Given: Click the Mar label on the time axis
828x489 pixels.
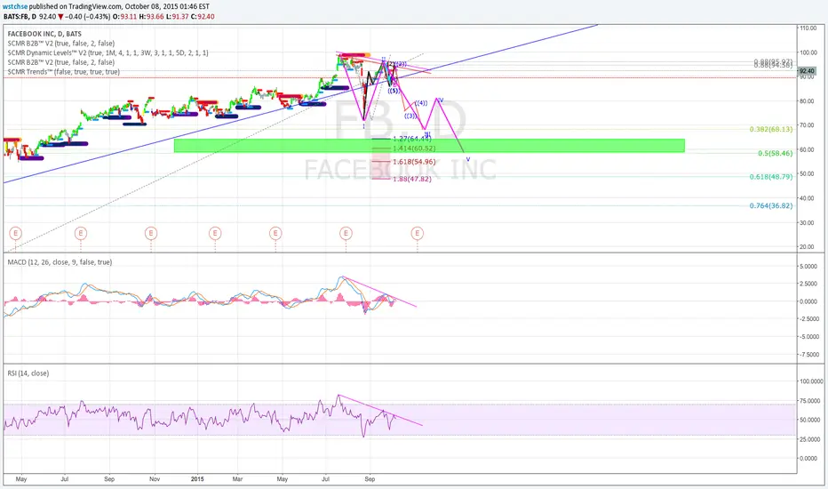Looking at the screenshot, I should tap(237, 479).
